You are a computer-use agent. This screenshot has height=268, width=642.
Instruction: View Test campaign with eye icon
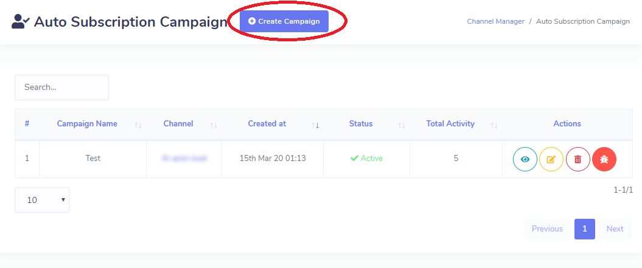525,159
